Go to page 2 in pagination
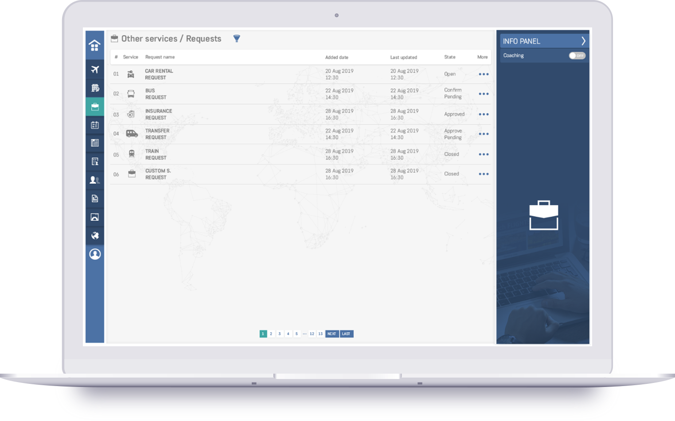 (x=271, y=334)
